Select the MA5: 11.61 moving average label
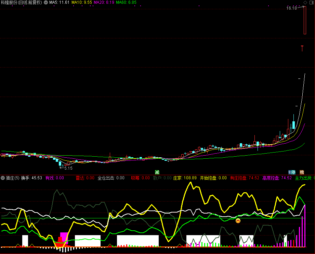This screenshot has width=315, height=254. tap(59, 2)
